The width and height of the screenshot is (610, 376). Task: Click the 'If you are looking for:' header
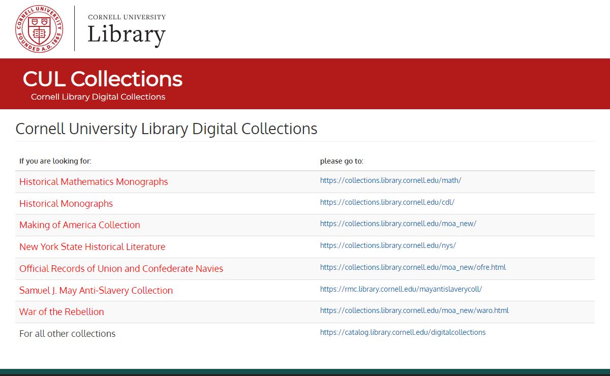pyautogui.click(x=55, y=161)
